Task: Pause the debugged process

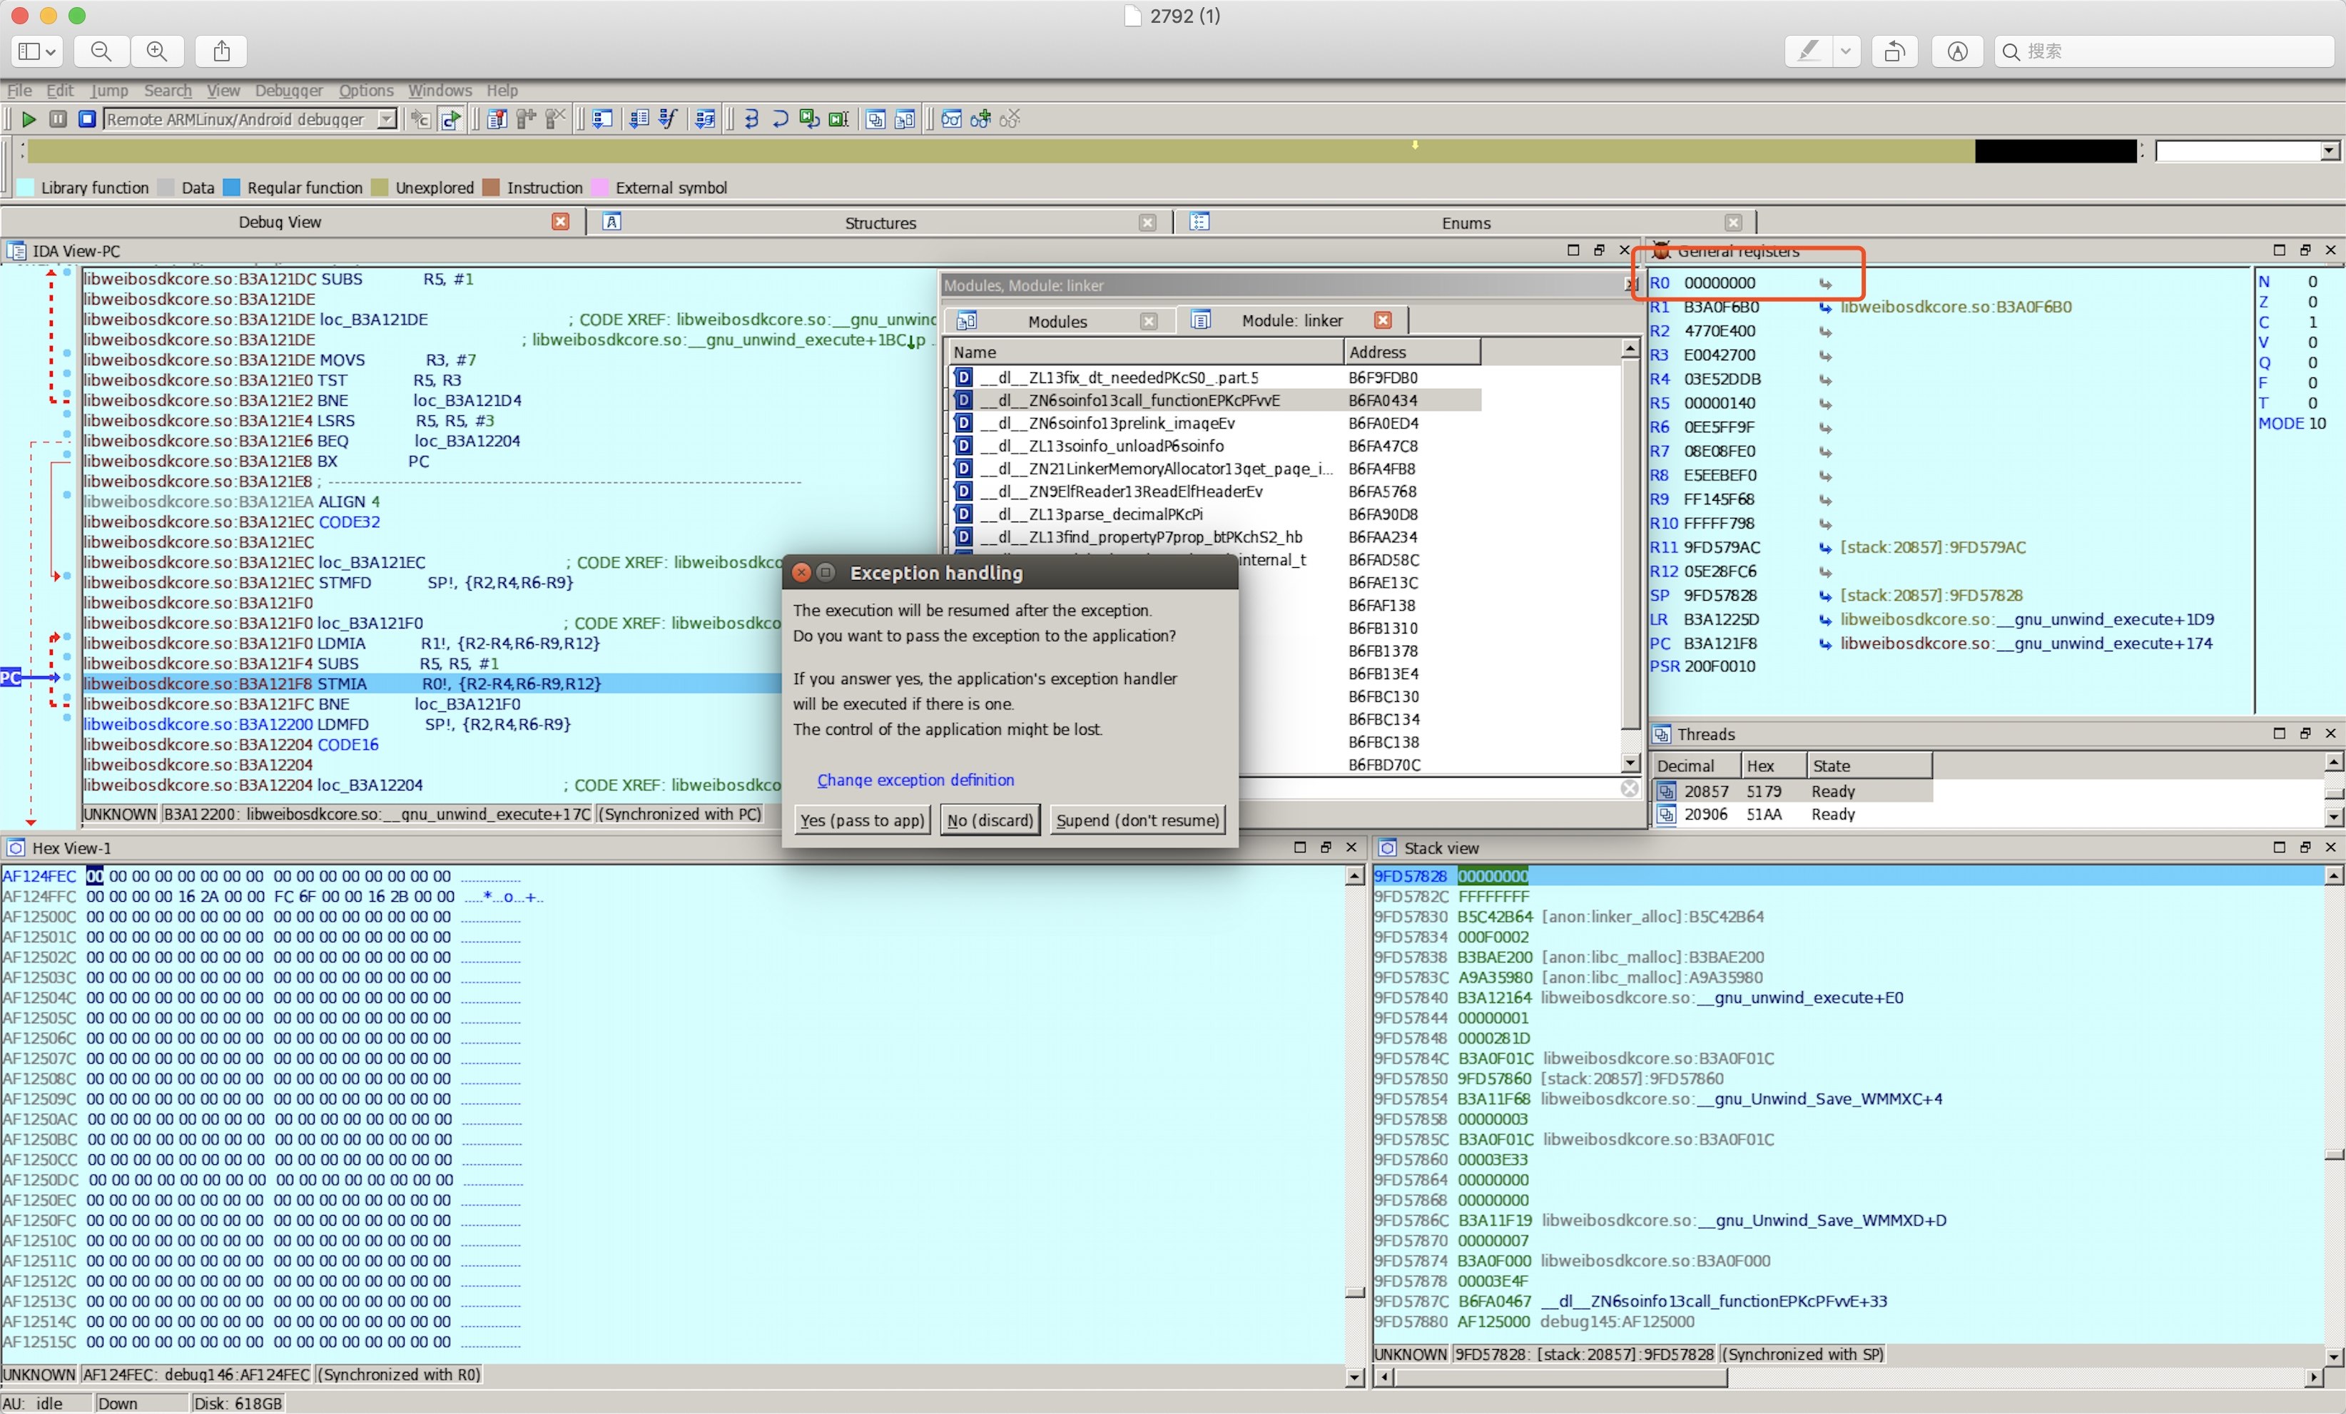Action: click(x=57, y=119)
